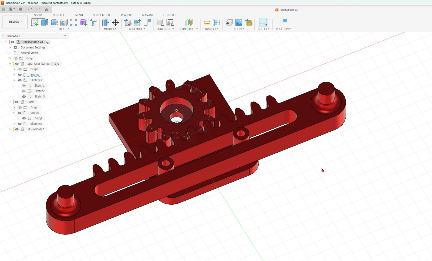Open the Change Parameters table icon
The width and height of the screenshot is (432, 261).
click(x=170, y=22)
